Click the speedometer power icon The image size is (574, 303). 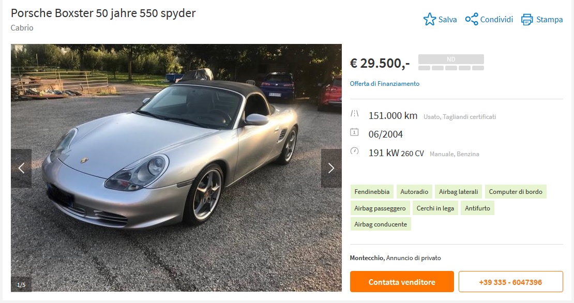coord(354,151)
